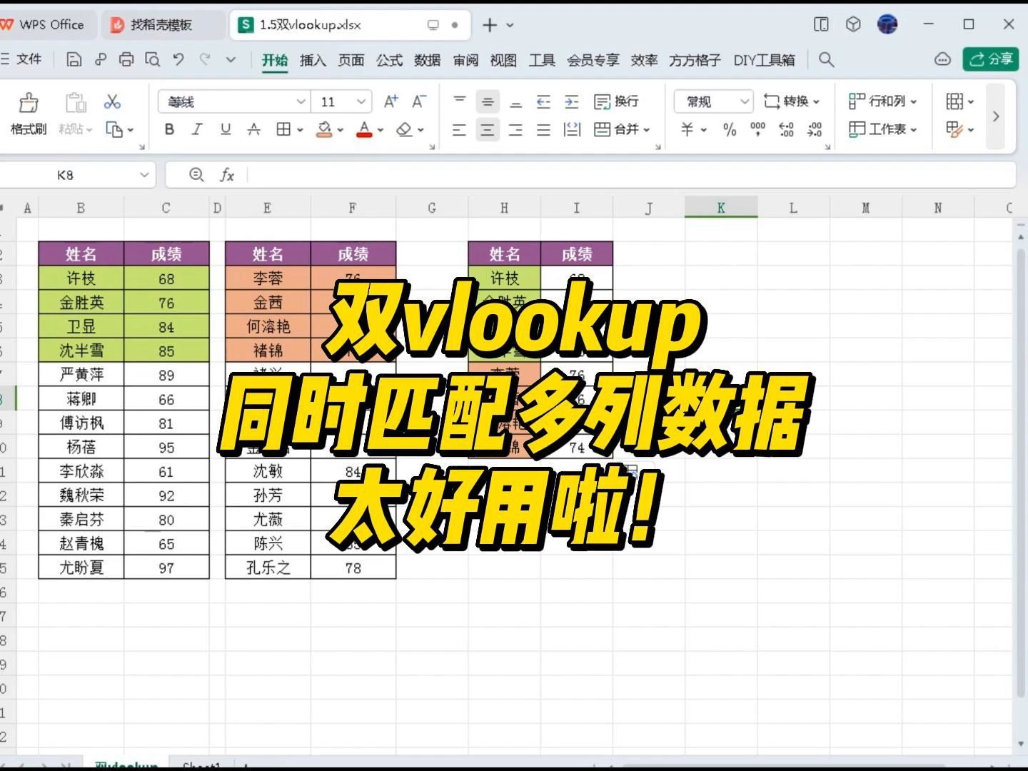Click the strikethrough formatting icon
Image resolution: width=1028 pixels, height=771 pixels.
pos(253,129)
